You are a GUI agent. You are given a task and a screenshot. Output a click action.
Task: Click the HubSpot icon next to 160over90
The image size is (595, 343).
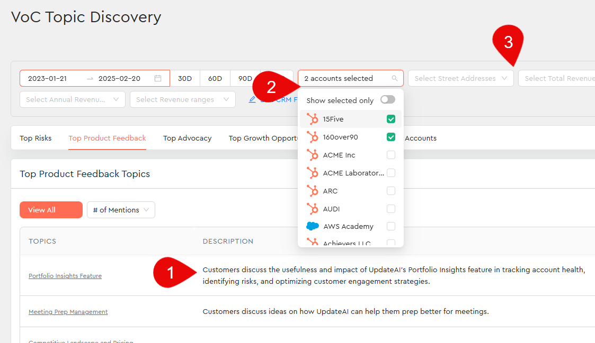coord(312,137)
